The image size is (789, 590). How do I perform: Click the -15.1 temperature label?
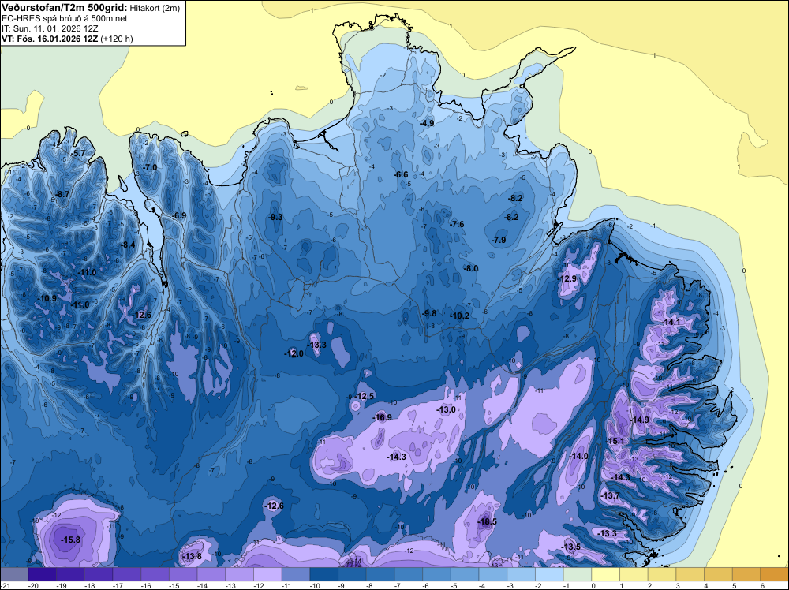point(615,441)
